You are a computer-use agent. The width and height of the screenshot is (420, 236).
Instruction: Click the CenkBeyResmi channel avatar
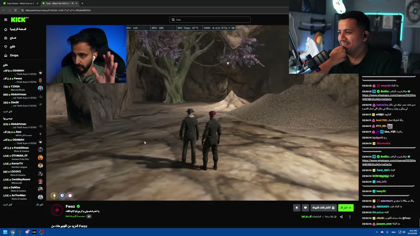[40, 181]
